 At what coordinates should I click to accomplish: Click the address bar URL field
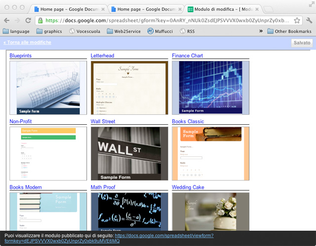[168, 21]
